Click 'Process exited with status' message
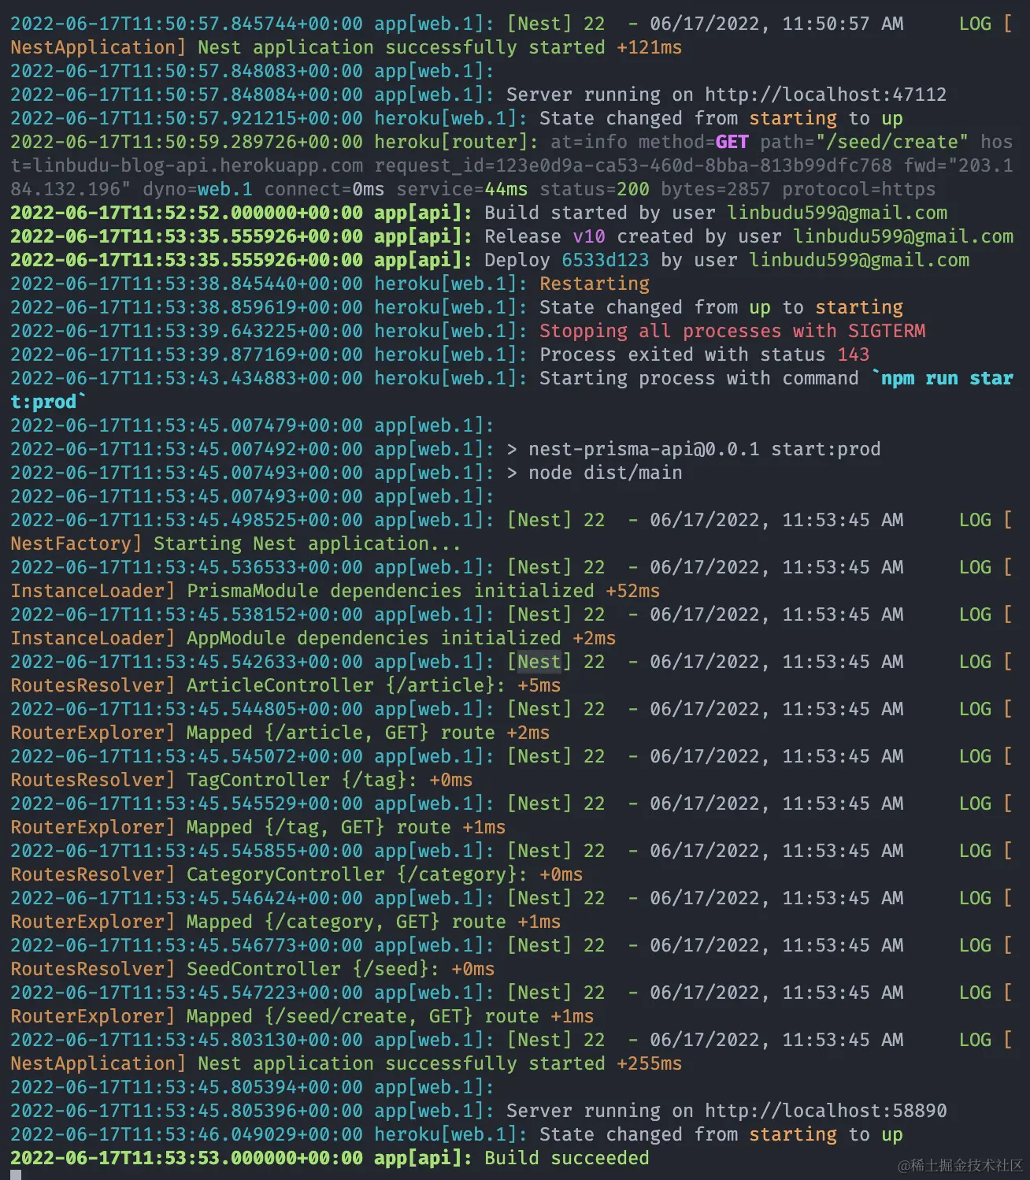Image resolution: width=1030 pixels, height=1180 pixels. [683, 354]
